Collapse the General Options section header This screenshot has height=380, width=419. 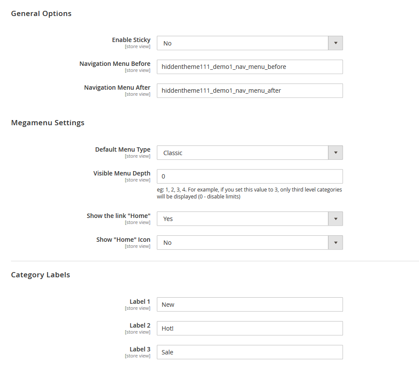(41, 13)
